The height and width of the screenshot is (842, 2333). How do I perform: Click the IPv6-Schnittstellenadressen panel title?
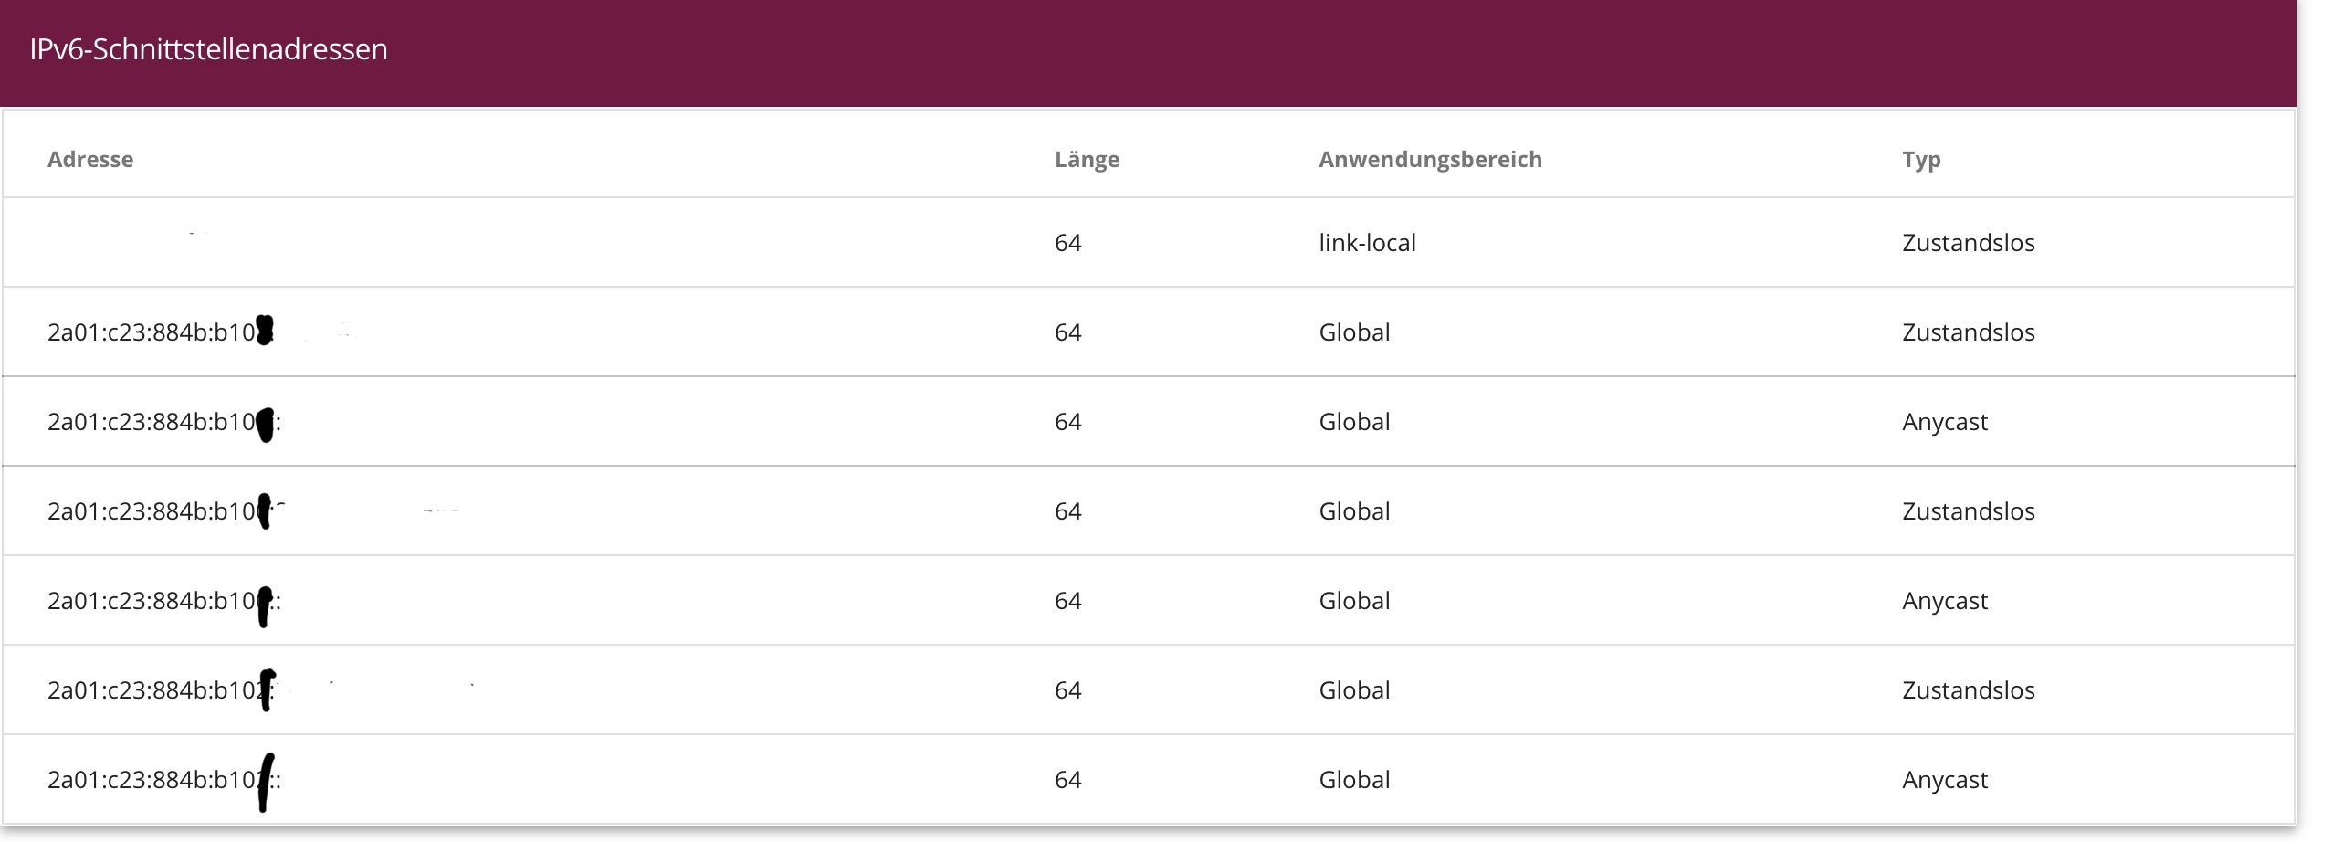coord(208,49)
